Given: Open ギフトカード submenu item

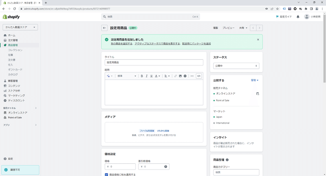Looking at the screenshot, I should (15, 70).
